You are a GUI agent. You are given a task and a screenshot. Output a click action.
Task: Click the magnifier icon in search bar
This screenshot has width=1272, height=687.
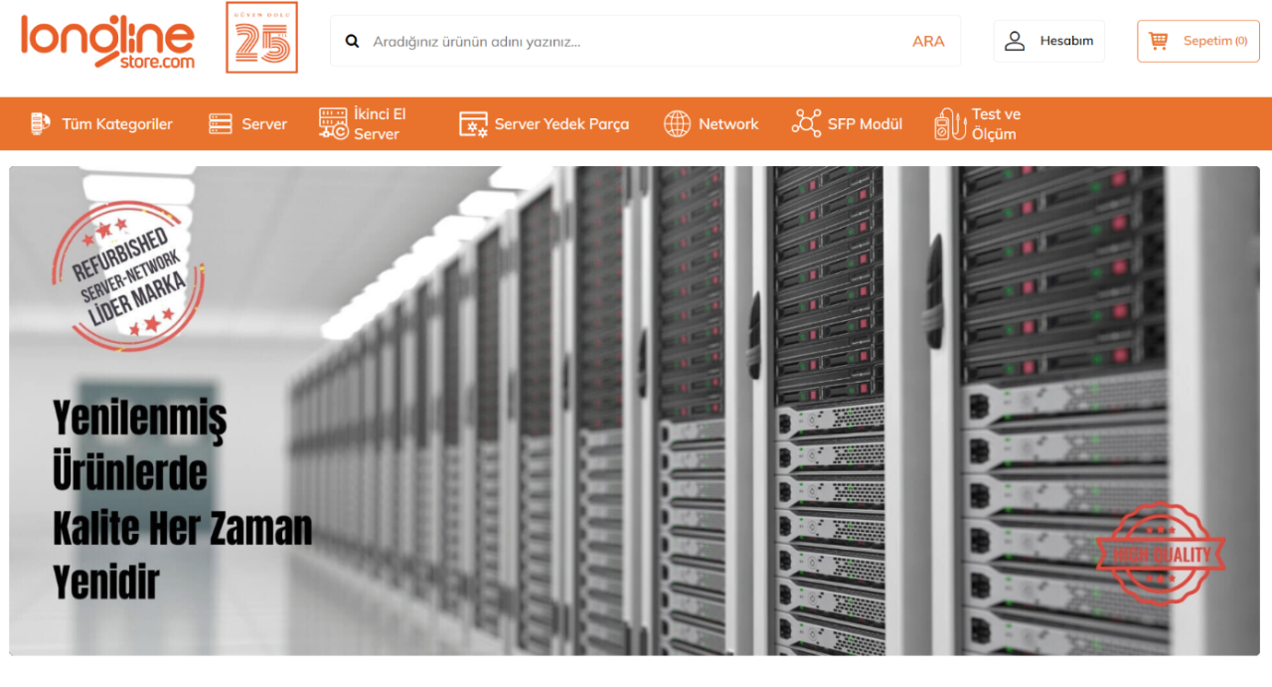pos(352,42)
